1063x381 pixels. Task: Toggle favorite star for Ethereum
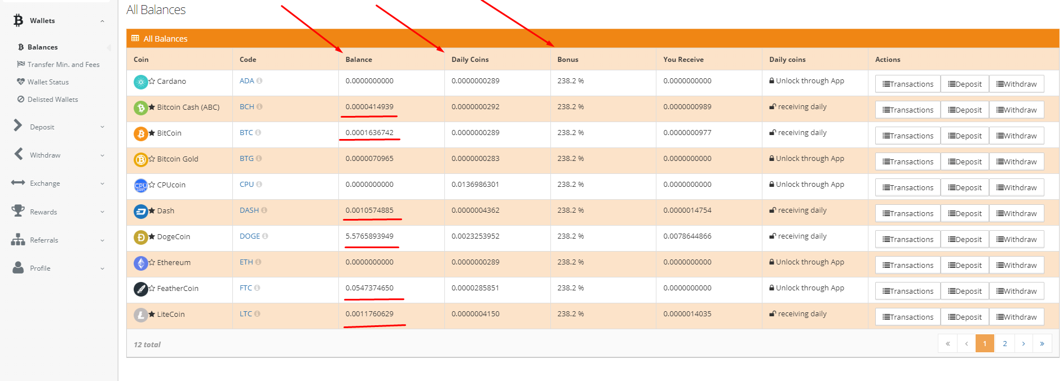(x=152, y=262)
